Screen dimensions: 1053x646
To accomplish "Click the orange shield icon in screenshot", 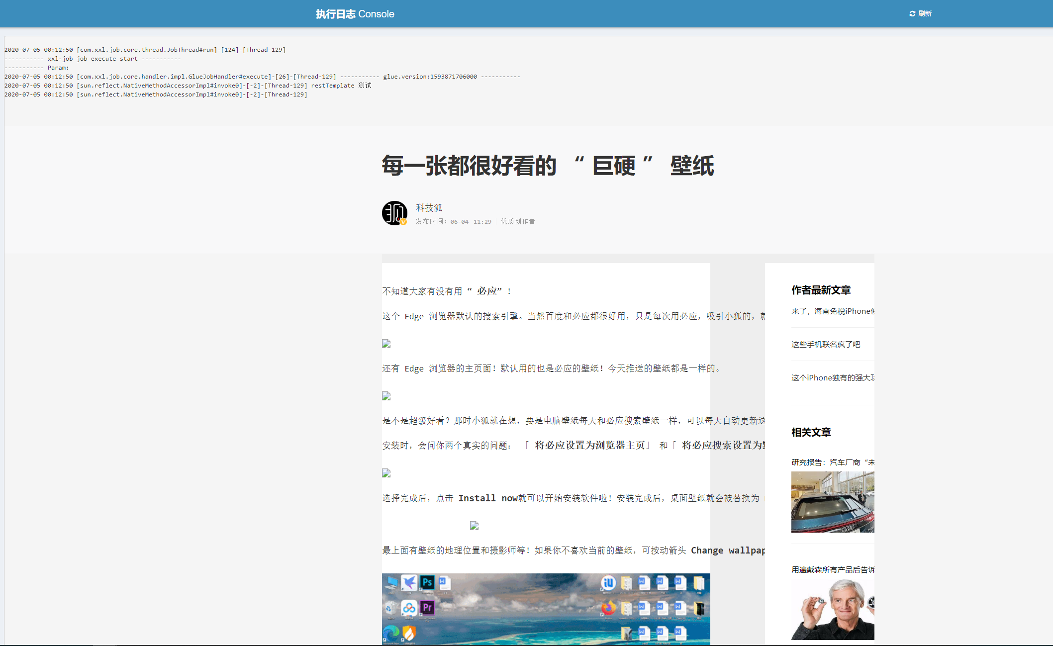I will 409,633.
